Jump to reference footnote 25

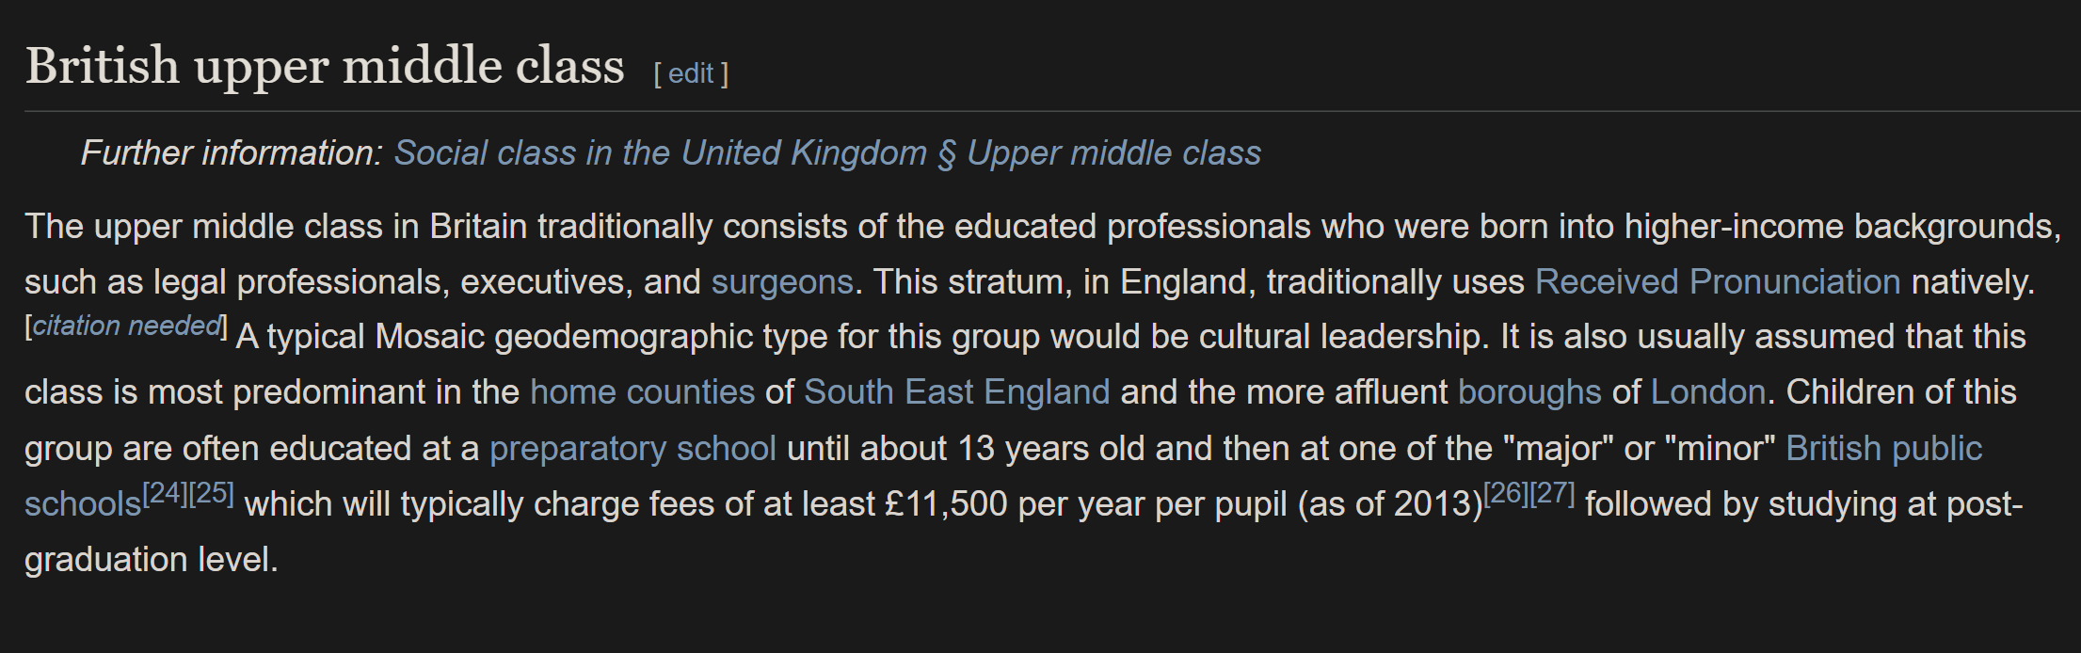[212, 493]
